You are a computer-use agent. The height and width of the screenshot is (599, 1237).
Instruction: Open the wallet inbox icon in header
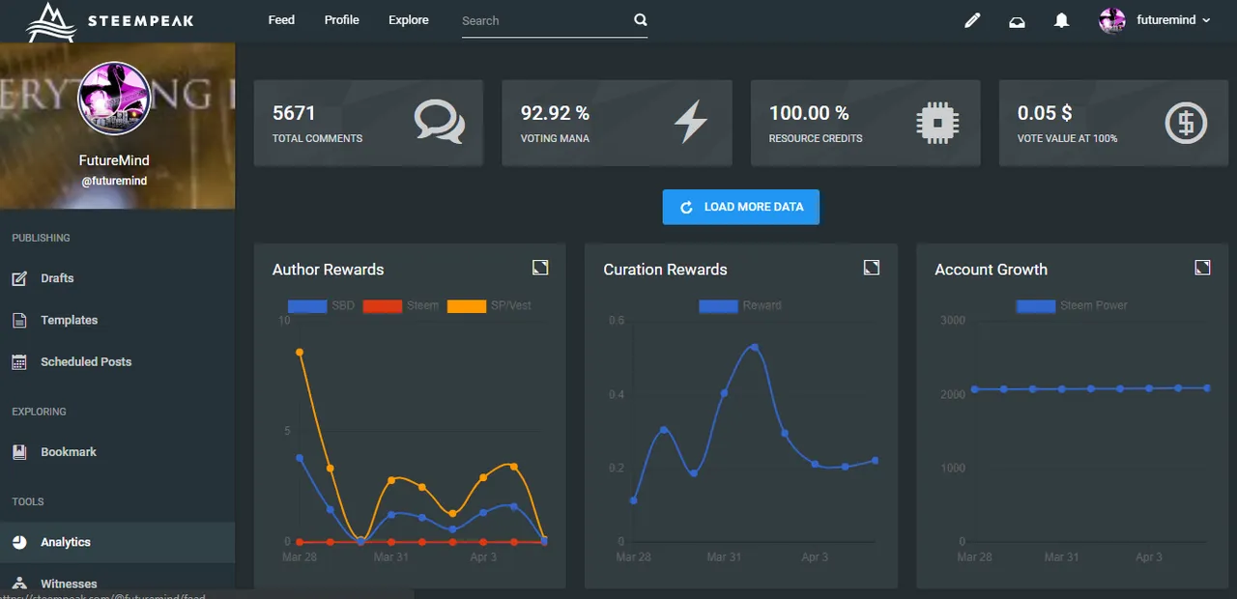click(1017, 21)
